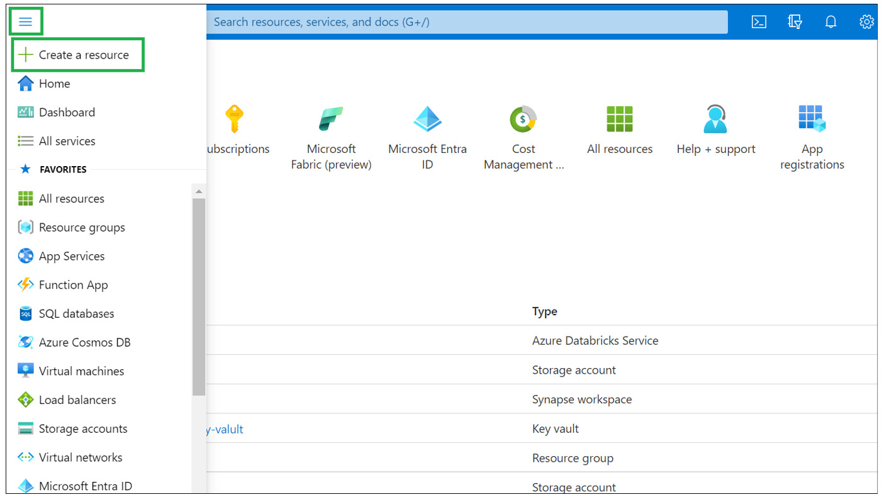884x497 pixels.
Task: Open the Help + support service tile
Action: click(x=716, y=130)
